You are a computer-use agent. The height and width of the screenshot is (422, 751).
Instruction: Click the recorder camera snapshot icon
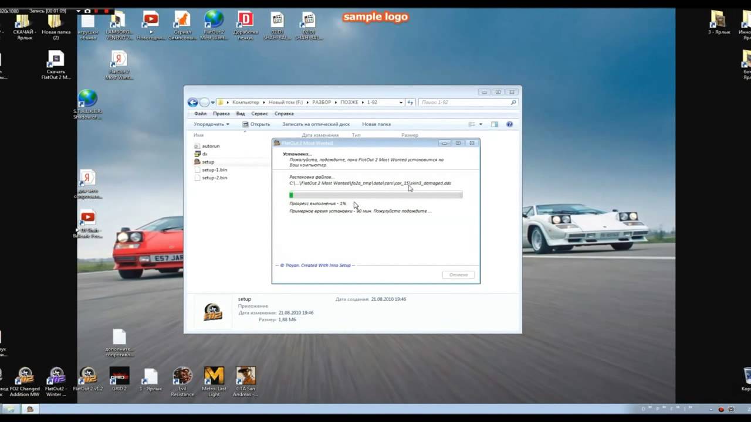[88, 11]
